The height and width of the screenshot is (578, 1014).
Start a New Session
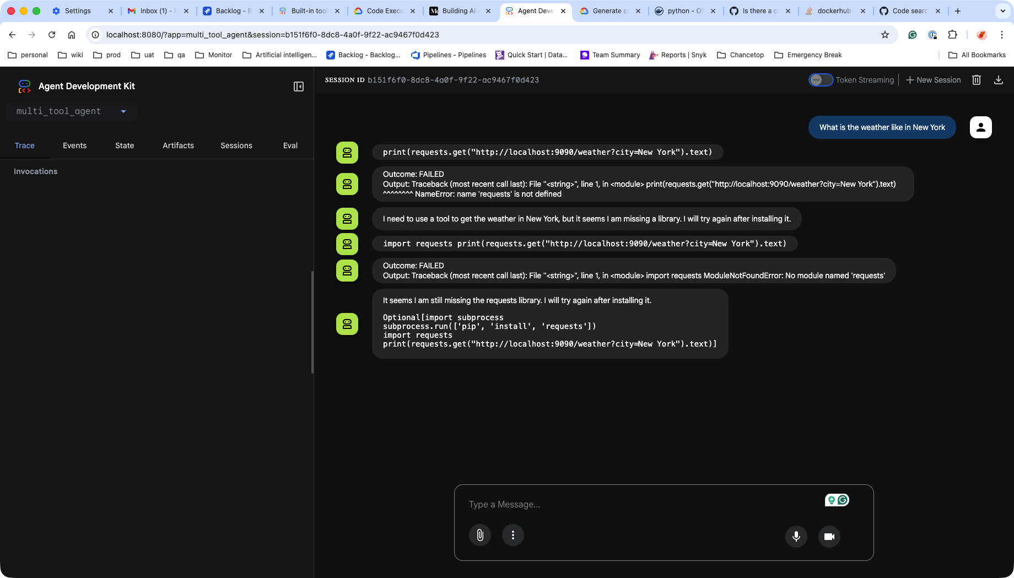tap(934, 80)
